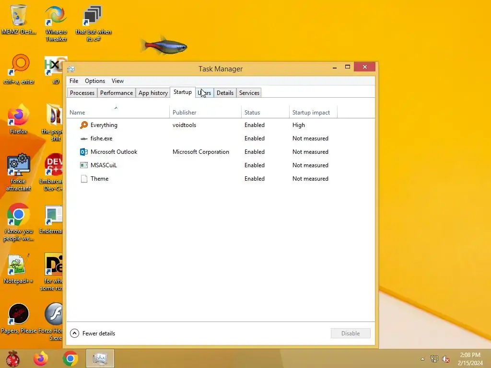Open Papers, Please desktop shortcut
This screenshot has width=491, height=368.
coord(18,319)
